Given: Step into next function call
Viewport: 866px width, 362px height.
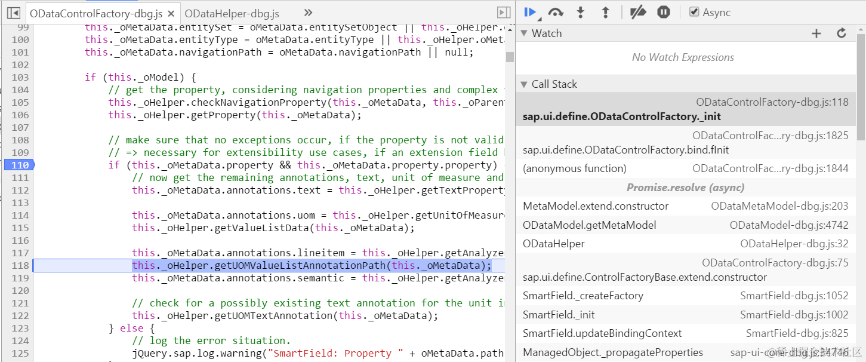Looking at the screenshot, I should [x=580, y=12].
